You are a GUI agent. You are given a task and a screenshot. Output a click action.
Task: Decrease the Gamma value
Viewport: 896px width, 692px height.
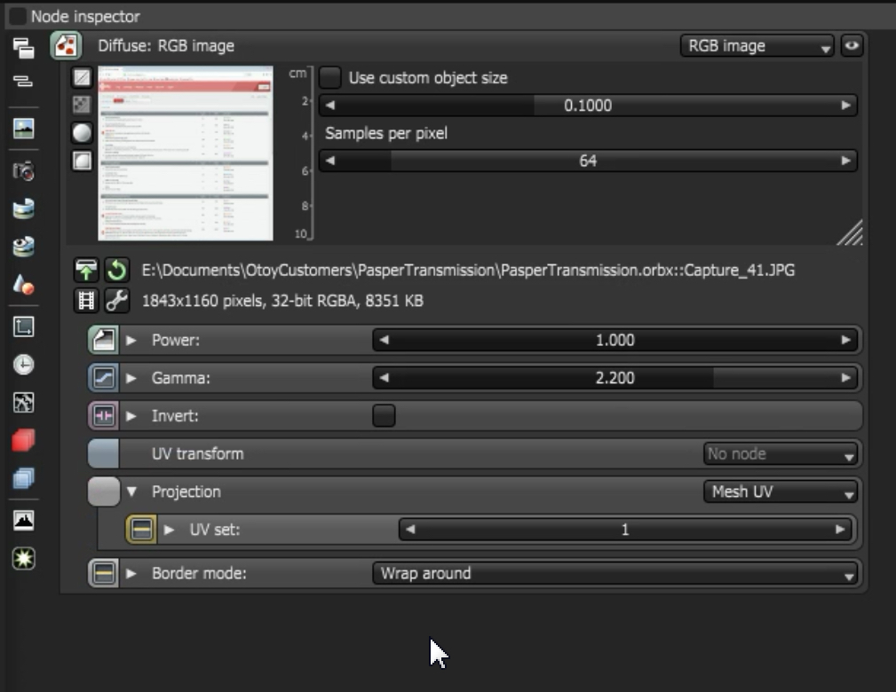coord(384,378)
